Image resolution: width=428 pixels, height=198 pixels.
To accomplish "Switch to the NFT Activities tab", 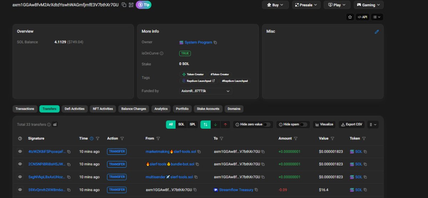I will [103, 109].
